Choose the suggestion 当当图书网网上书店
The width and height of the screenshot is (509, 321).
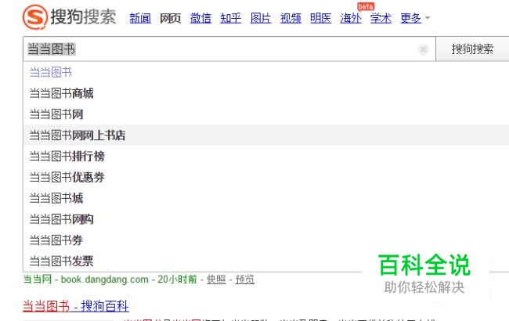click(78, 135)
